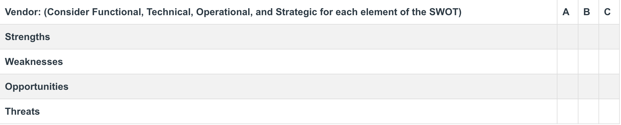The image size is (621, 125).
Task: Select Threats cell under column C
Action: pos(609,111)
